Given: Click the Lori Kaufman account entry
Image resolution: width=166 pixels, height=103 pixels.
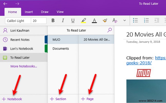Looking at the screenshot, I should pyautogui.click(x=24, y=30).
